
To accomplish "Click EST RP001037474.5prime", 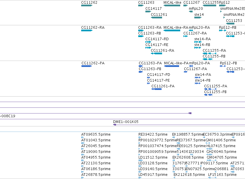I will (x=157, y=146).
